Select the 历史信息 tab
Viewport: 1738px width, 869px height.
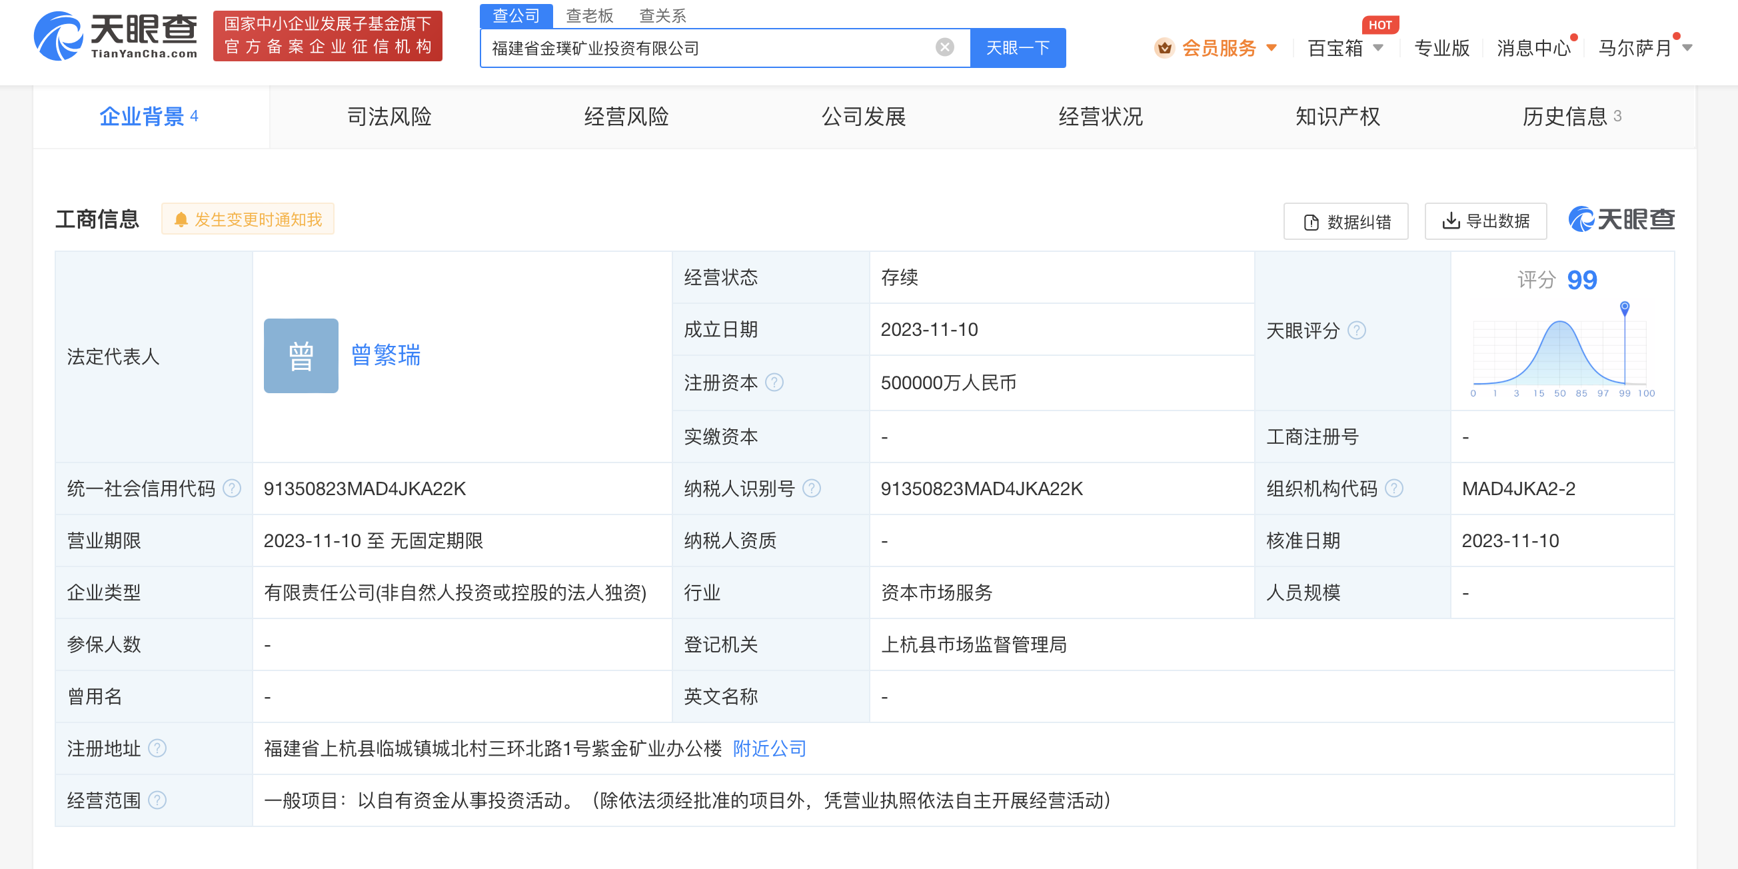(1572, 117)
